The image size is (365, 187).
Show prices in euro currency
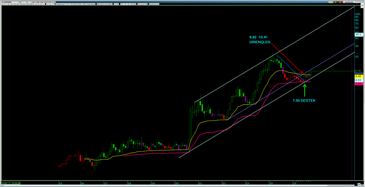point(129,4)
